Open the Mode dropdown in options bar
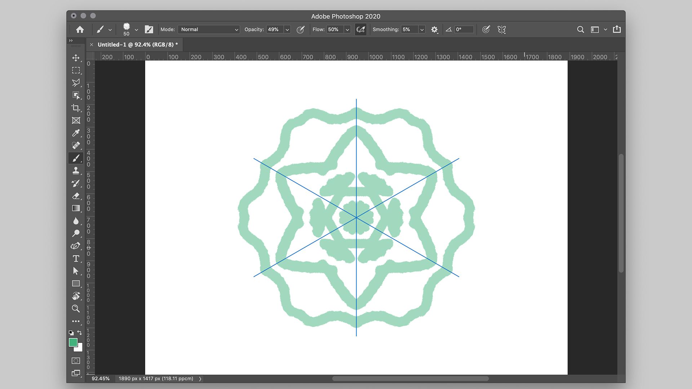The width and height of the screenshot is (692, 389). point(208,30)
